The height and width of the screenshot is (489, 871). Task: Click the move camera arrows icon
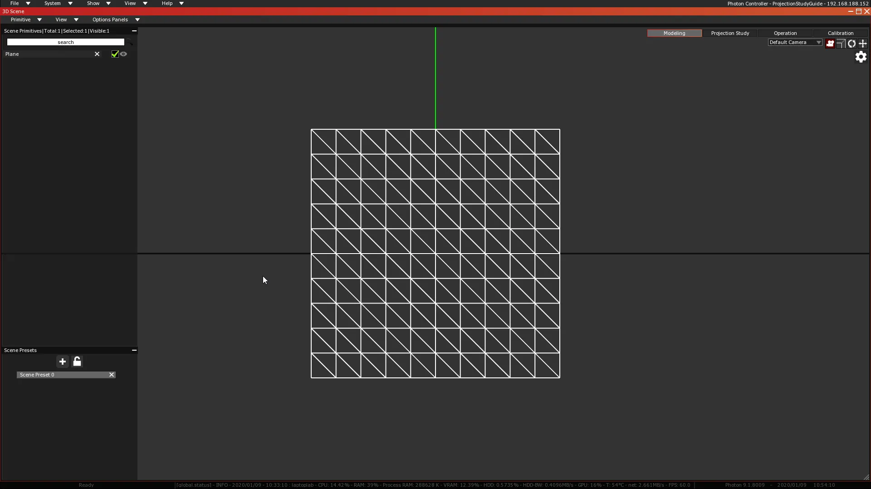point(863,44)
